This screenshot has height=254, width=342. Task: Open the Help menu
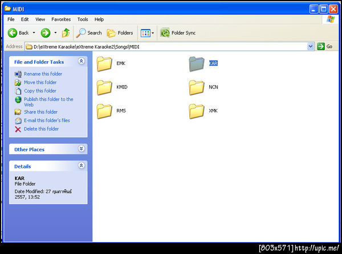pyautogui.click(x=99, y=19)
